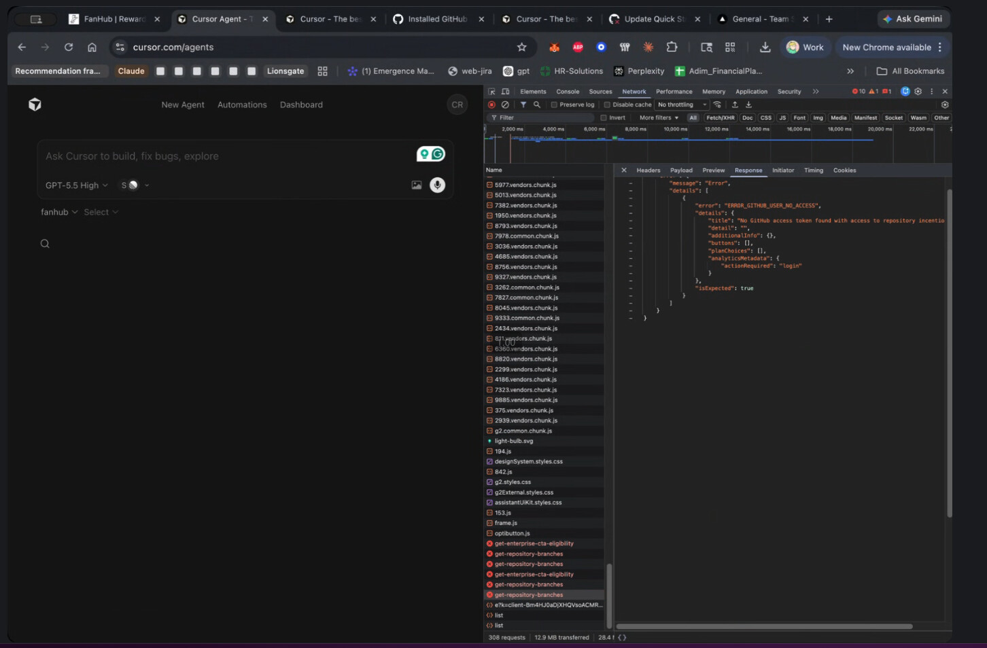Screen dimensions: 987x648
Task: Open the Automations link
Action: pos(242,105)
